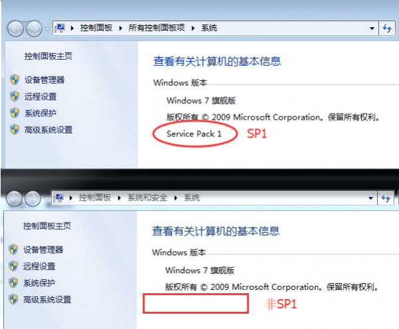Click shield icon beside top 设备管理器
The height and width of the screenshot is (329, 399).
tap(15, 80)
